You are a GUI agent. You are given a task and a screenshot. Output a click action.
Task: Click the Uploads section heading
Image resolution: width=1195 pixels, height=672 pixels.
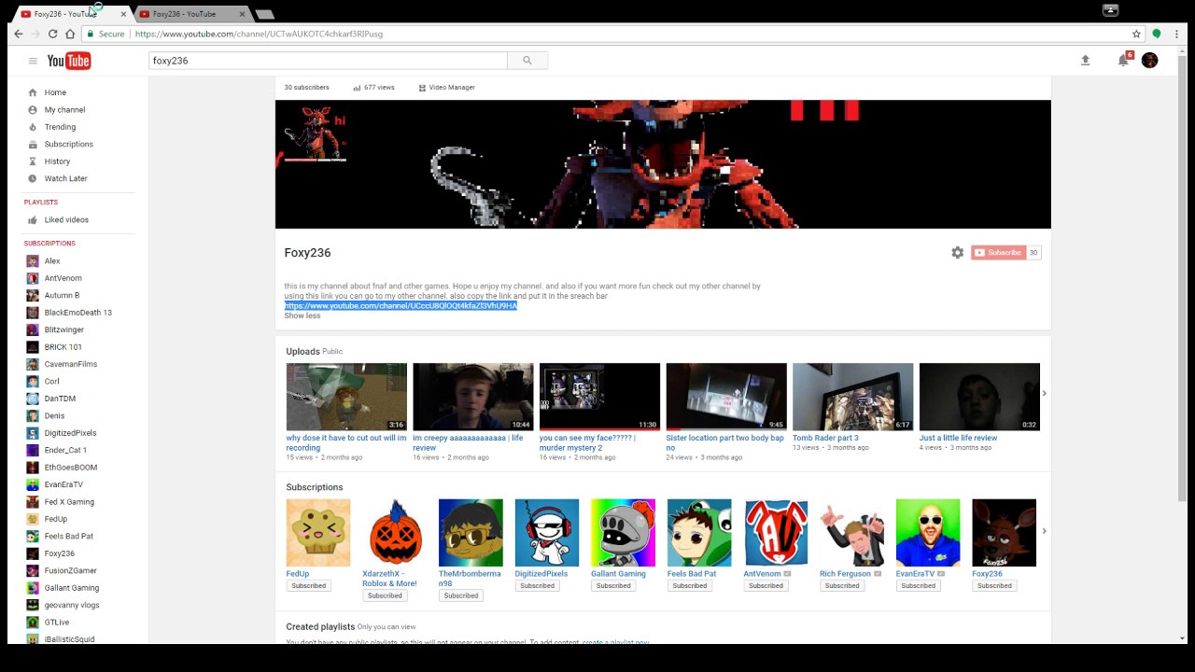[302, 352]
